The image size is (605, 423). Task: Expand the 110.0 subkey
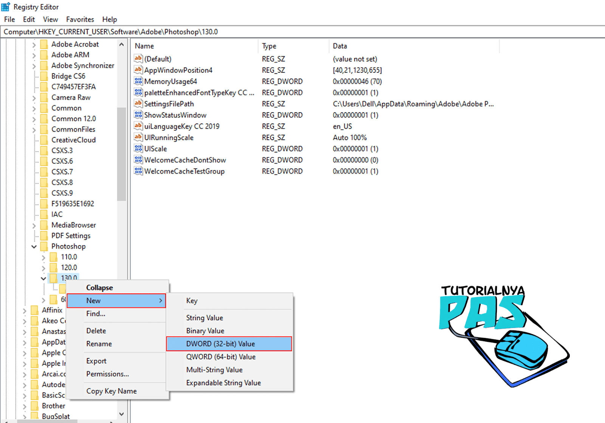43,257
